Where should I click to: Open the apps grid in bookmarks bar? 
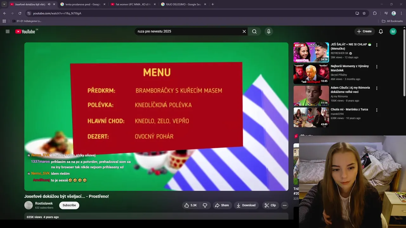4,21
